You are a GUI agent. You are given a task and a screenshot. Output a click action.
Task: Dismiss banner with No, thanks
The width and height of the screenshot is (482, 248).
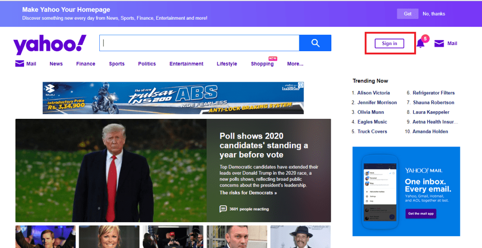coord(434,14)
